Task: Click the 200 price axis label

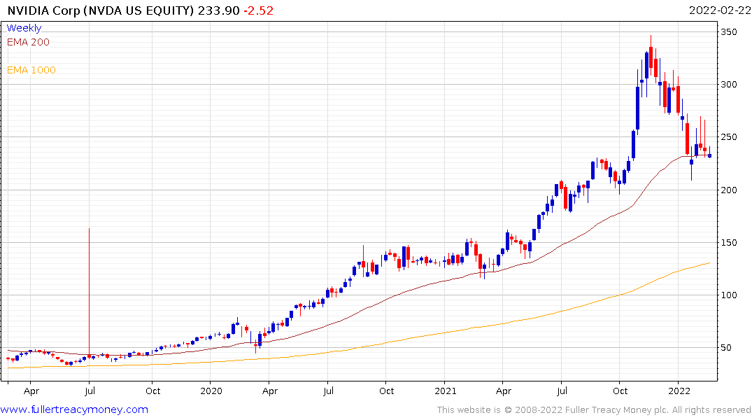Action: click(x=729, y=190)
